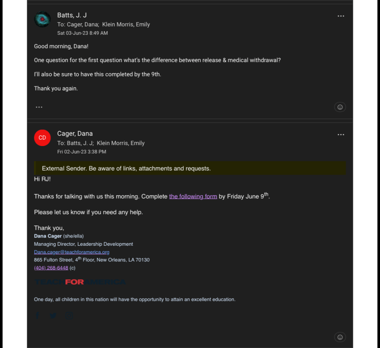
Task: Open more options on Batts's email
Action: click(341, 16)
